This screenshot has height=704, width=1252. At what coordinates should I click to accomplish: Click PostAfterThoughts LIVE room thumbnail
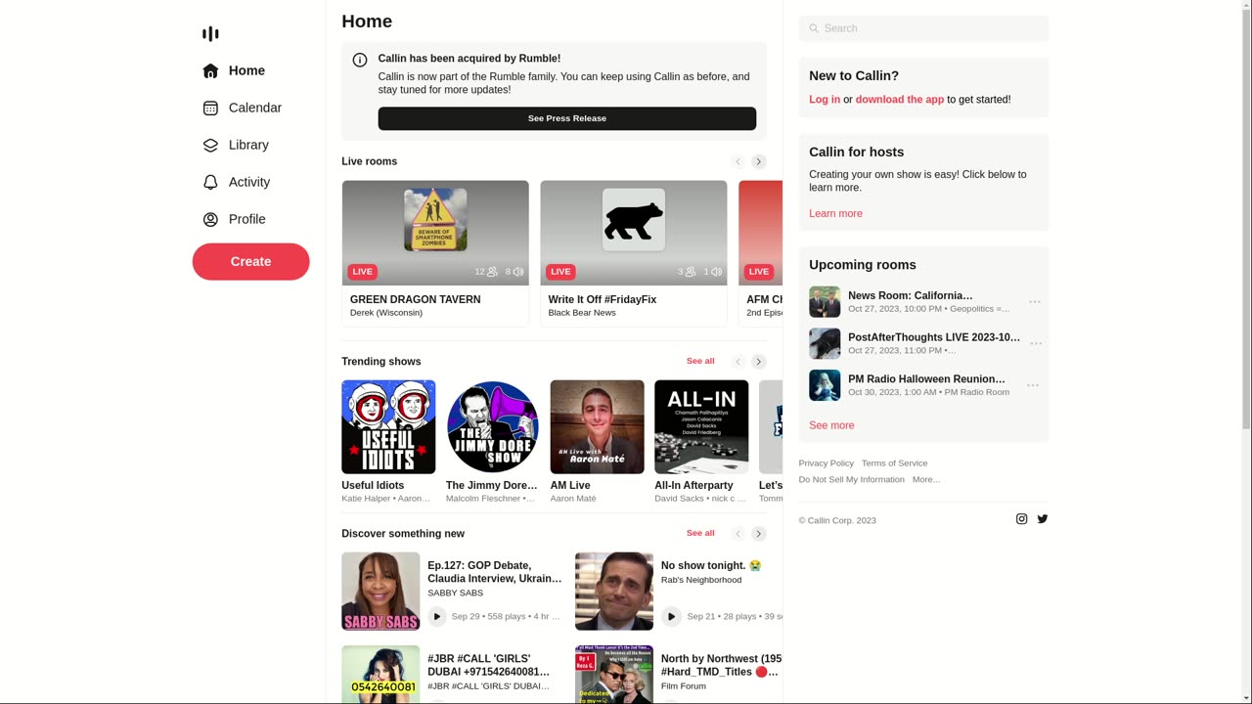(825, 344)
